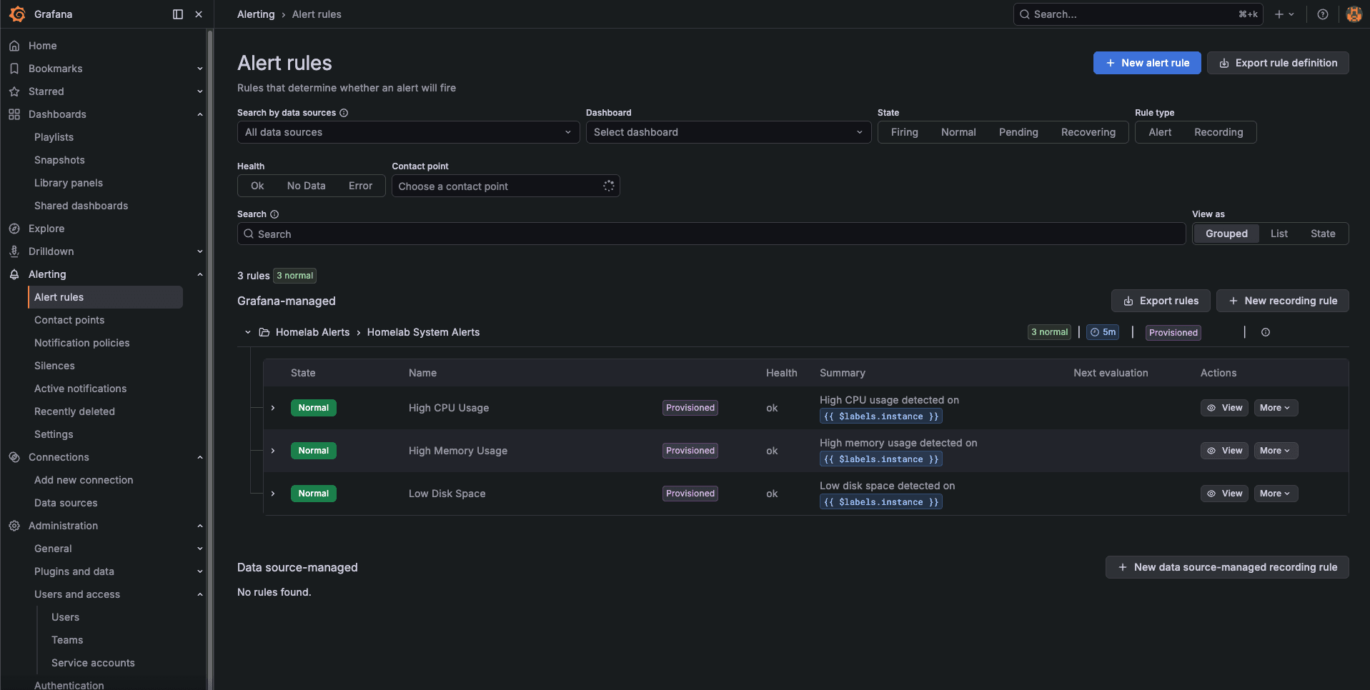
Task: Filter state by Normal
Action: pyautogui.click(x=958, y=132)
